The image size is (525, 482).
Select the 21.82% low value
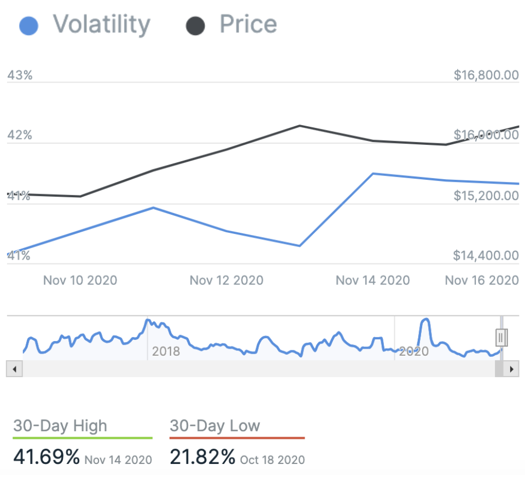(202, 456)
